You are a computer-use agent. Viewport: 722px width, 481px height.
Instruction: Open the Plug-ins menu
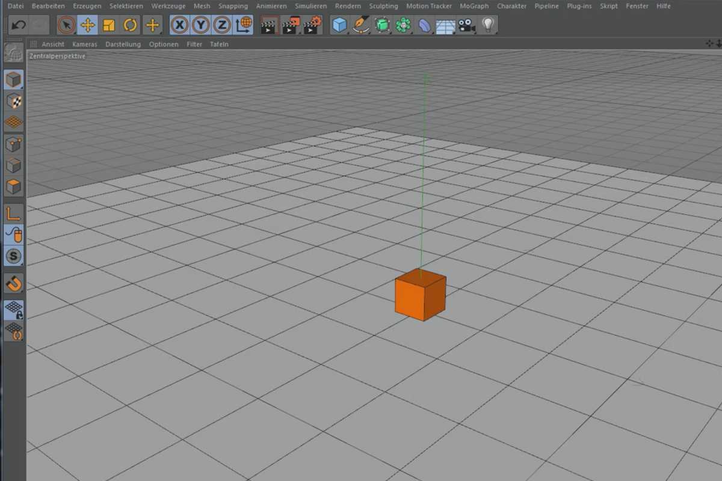580,6
